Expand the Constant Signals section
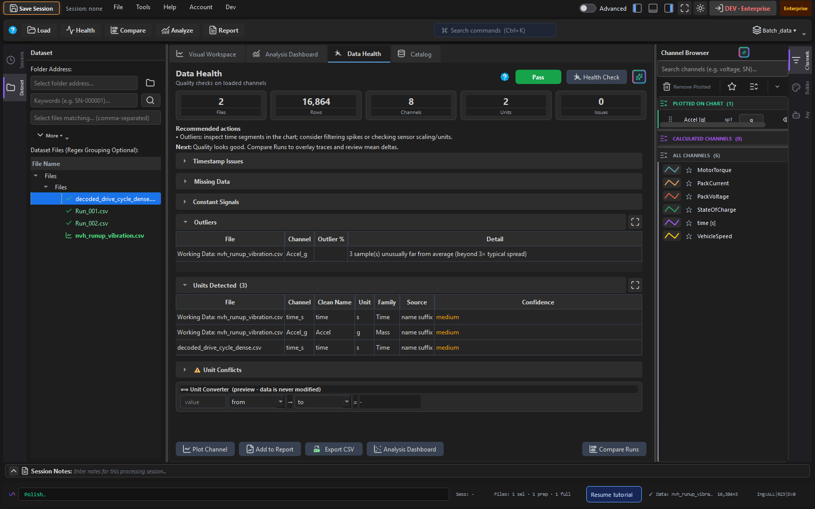The image size is (815, 509). [x=409, y=202]
